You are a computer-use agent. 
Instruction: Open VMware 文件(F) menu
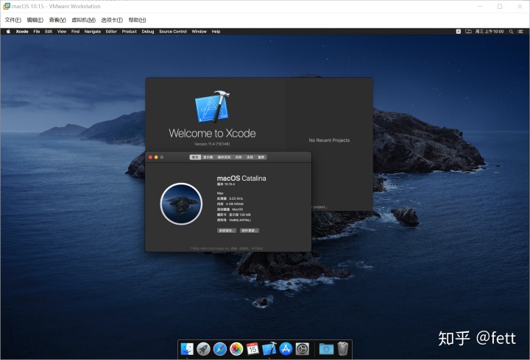pos(13,20)
